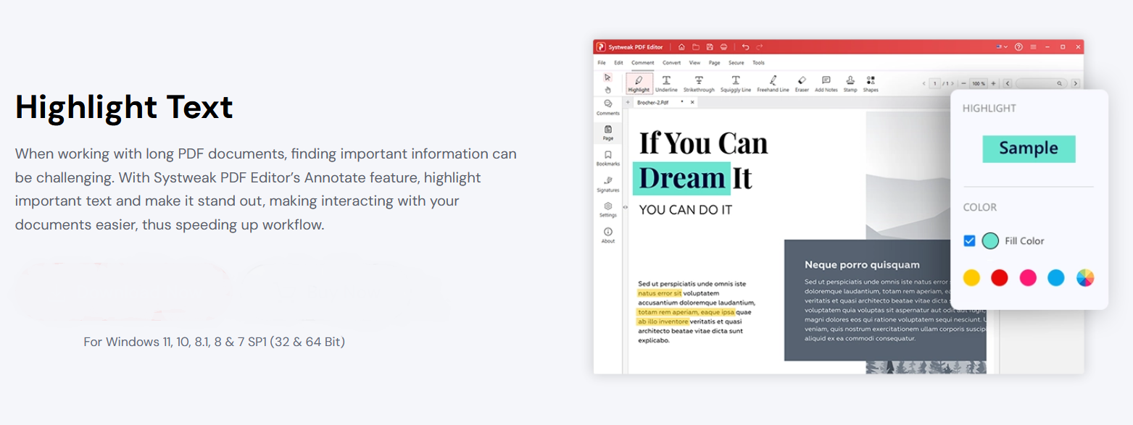Click the highlighted word "Dream"
Screen dimensions: 1133x425
click(684, 178)
